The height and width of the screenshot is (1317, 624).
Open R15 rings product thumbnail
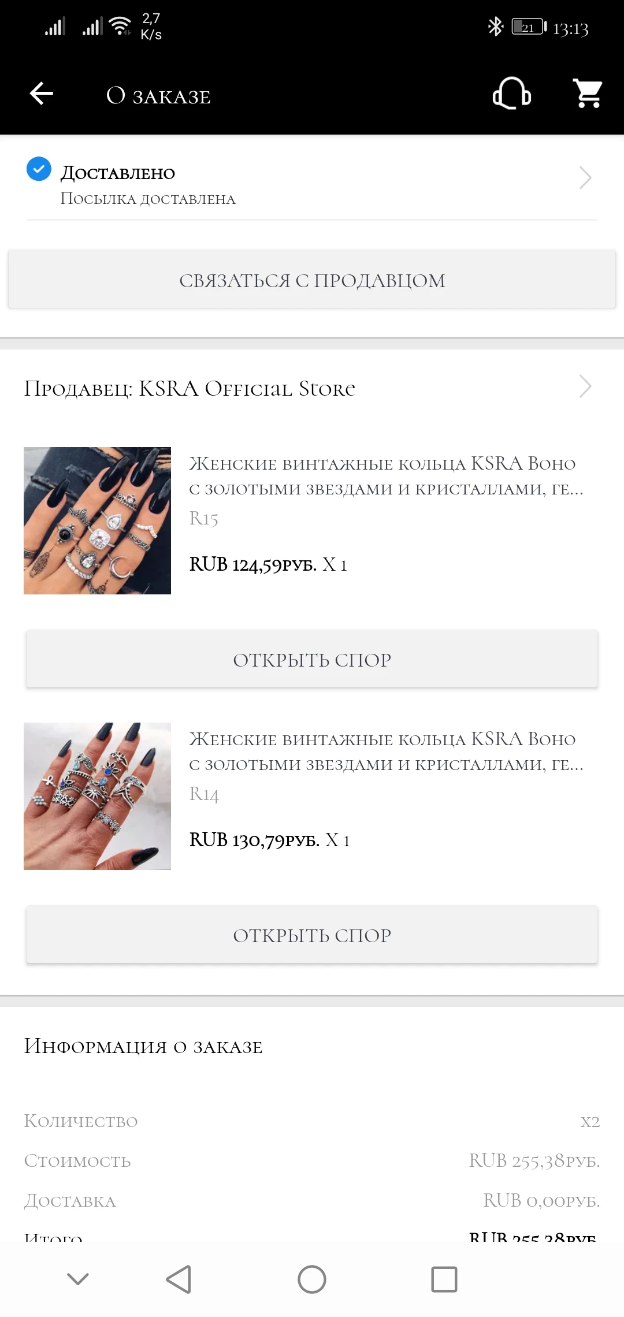point(97,520)
